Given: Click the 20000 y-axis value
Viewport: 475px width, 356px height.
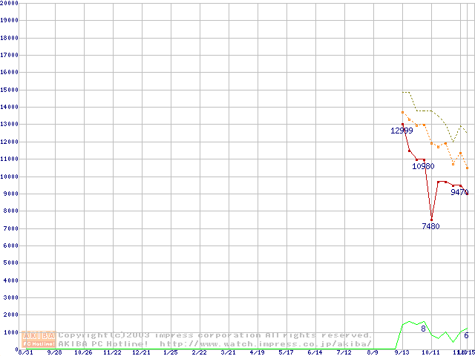Looking at the screenshot, I should (x=9, y=3).
